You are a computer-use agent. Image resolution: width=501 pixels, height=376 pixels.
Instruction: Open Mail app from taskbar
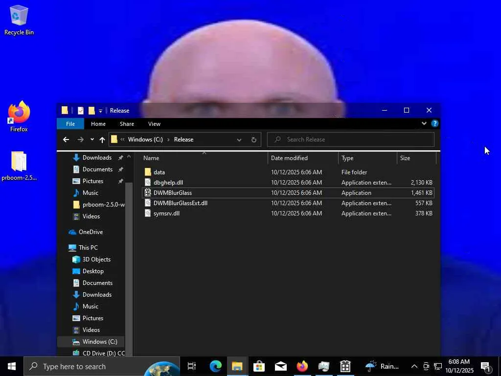coord(280,366)
